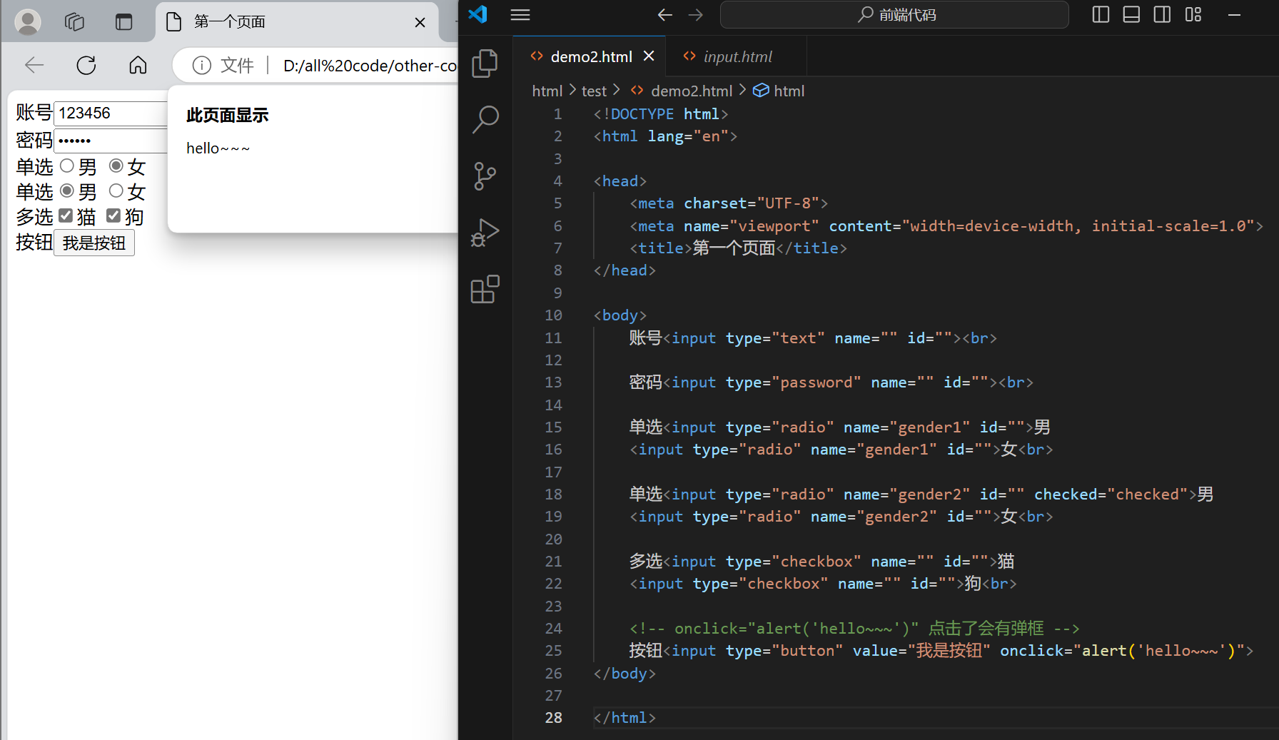The image size is (1279, 740).
Task: Close the demo2.html editor tab
Action: point(649,56)
